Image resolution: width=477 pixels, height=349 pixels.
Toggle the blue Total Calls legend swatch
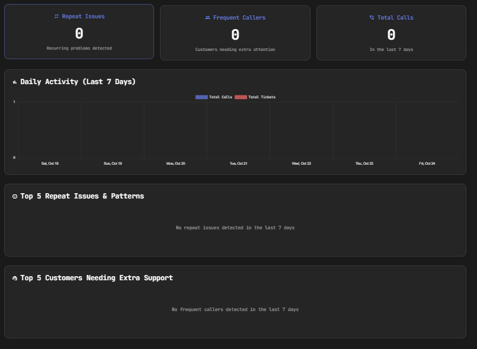point(201,97)
